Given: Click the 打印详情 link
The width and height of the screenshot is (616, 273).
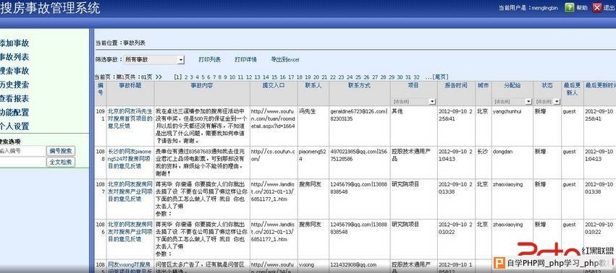Looking at the screenshot, I should coord(245,60).
